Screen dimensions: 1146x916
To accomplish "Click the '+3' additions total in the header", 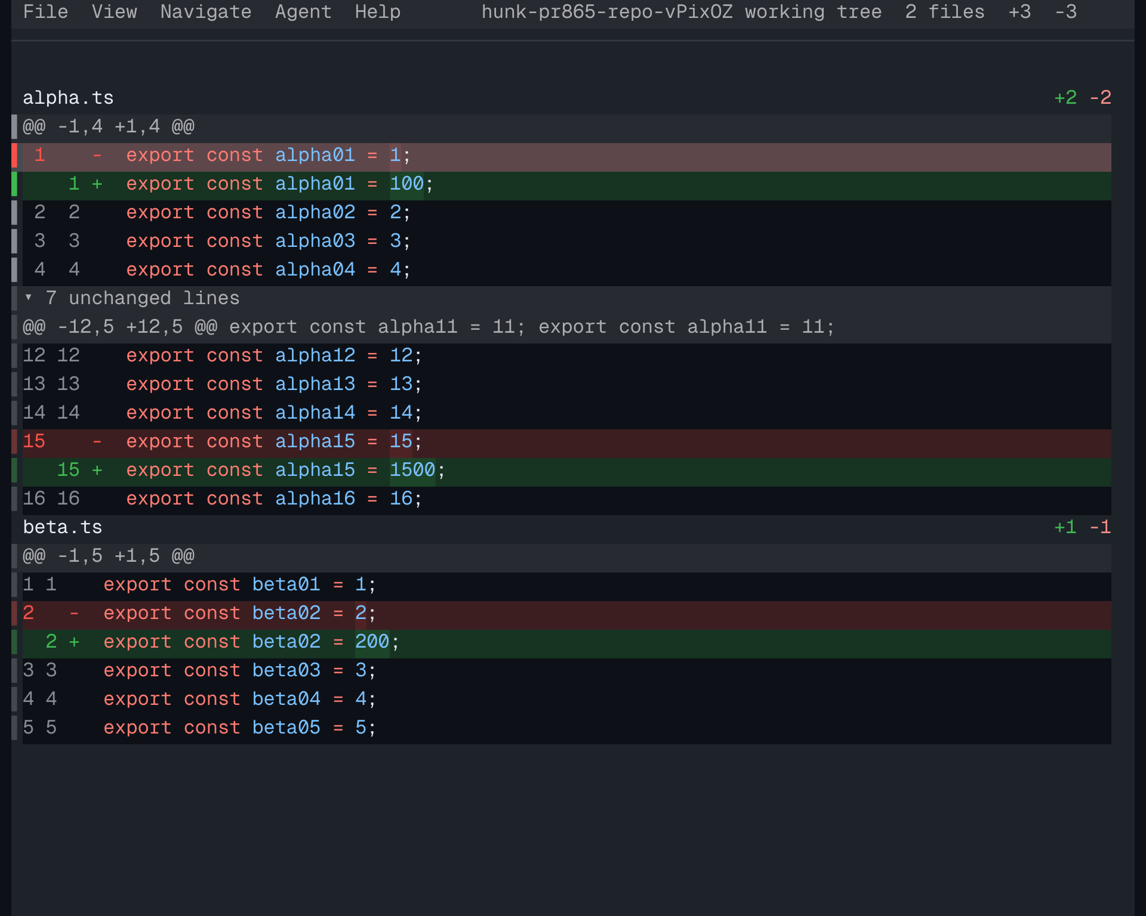I will [x=1019, y=12].
